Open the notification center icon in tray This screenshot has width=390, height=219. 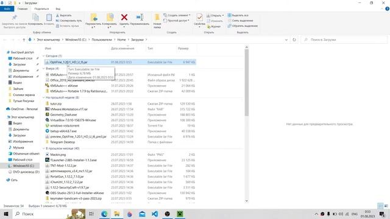point(382,214)
